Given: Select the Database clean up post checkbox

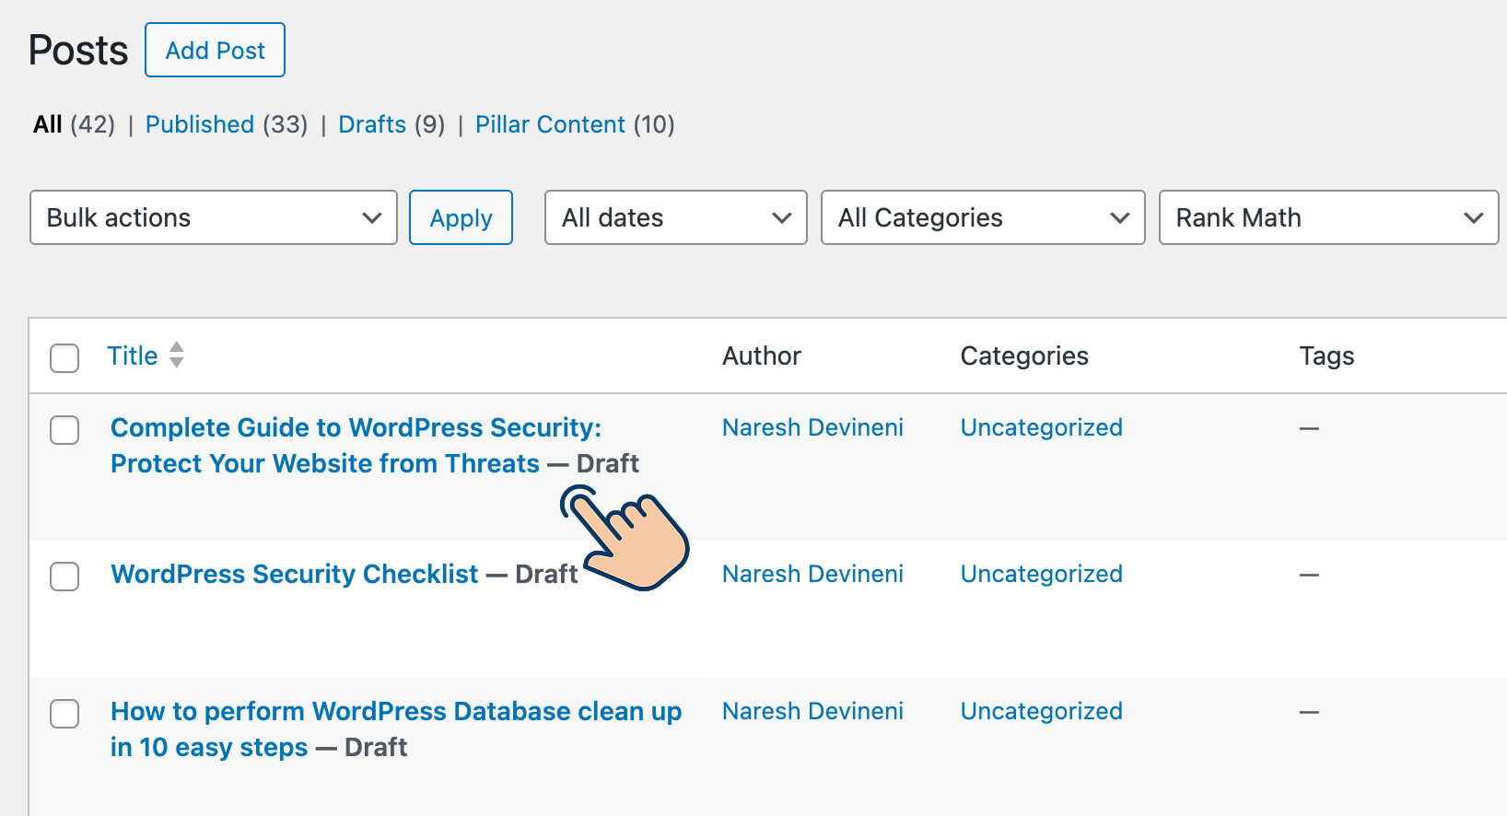Looking at the screenshot, I should (x=64, y=713).
